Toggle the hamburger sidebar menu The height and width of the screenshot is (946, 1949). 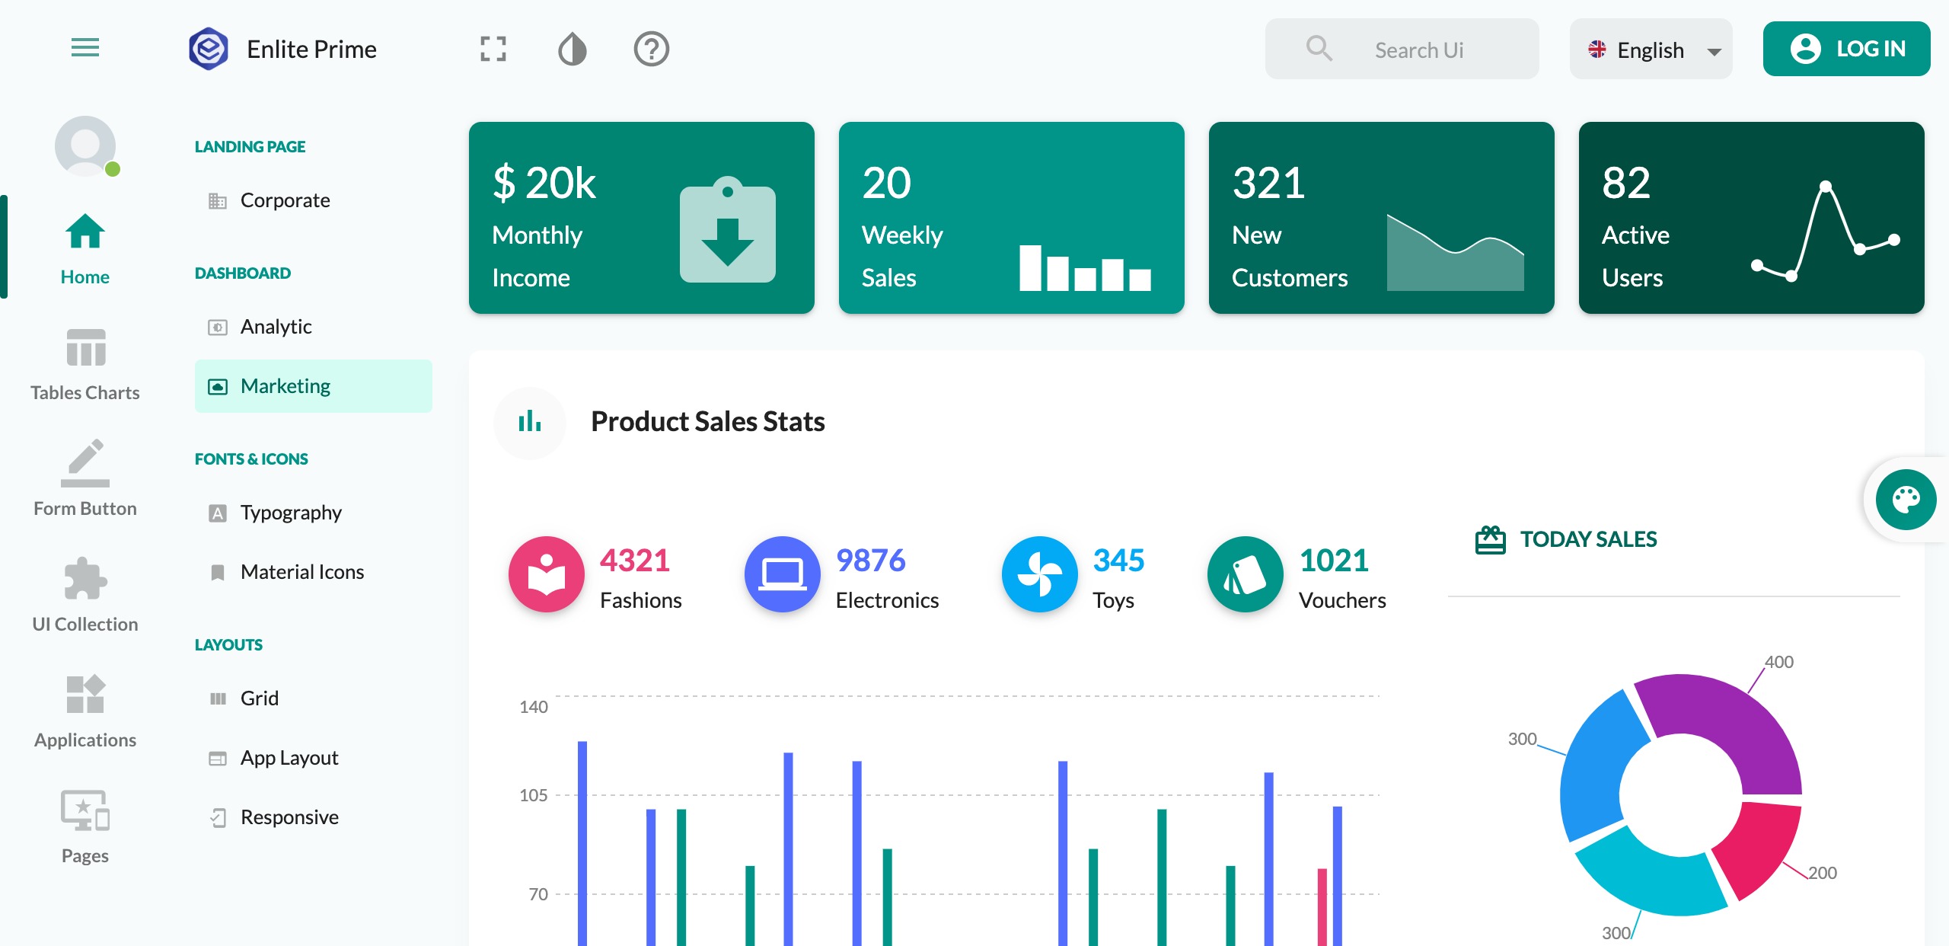point(85,48)
